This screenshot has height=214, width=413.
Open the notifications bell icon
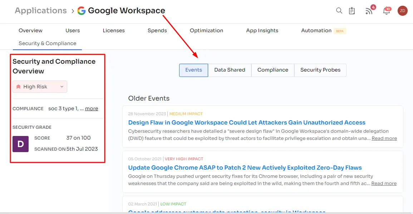[x=387, y=10]
